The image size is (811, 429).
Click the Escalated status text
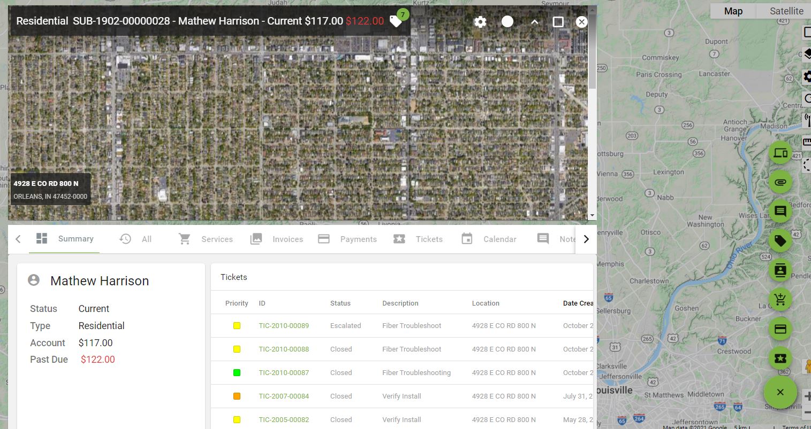coord(346,325)
